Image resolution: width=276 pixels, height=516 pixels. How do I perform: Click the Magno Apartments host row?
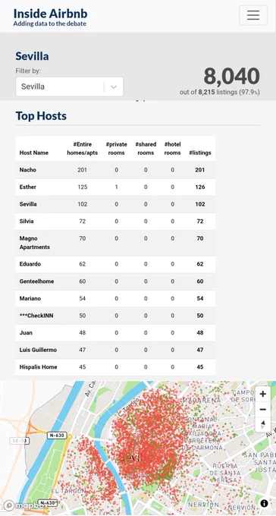point(115,243)
